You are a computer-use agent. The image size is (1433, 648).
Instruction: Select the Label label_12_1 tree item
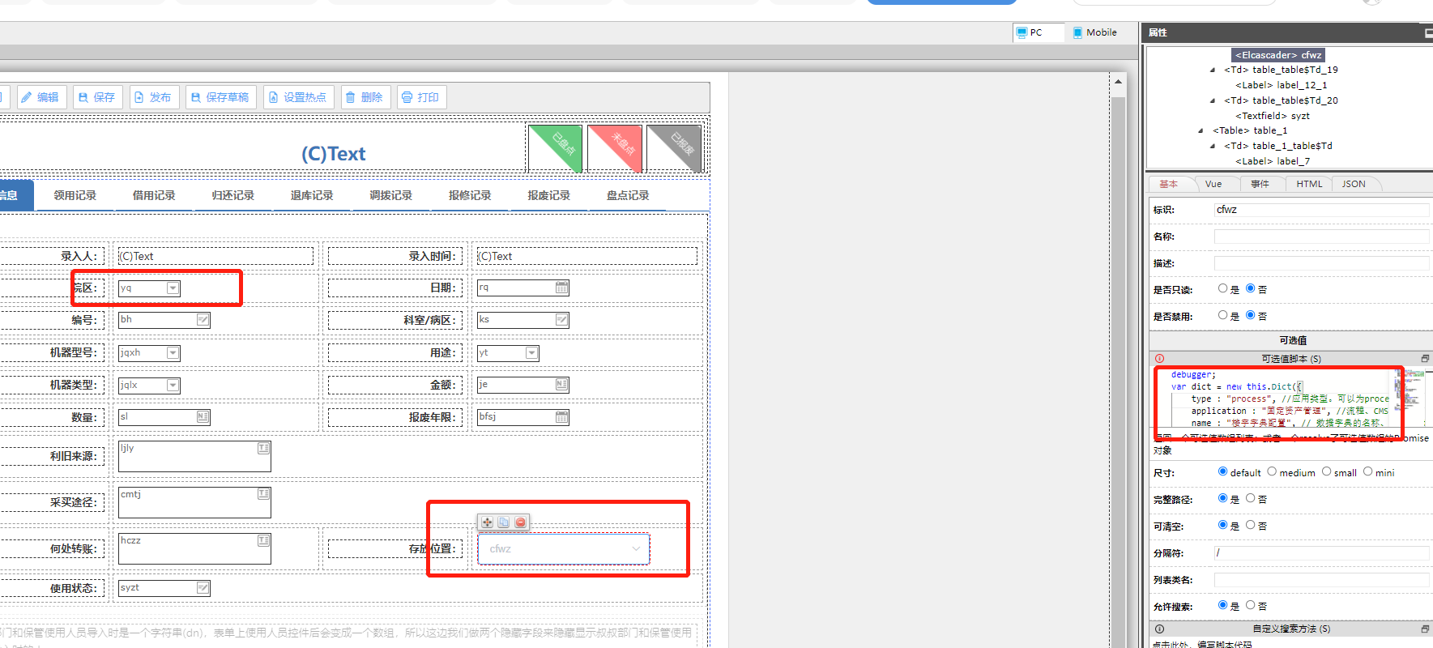click(1282, 85)
